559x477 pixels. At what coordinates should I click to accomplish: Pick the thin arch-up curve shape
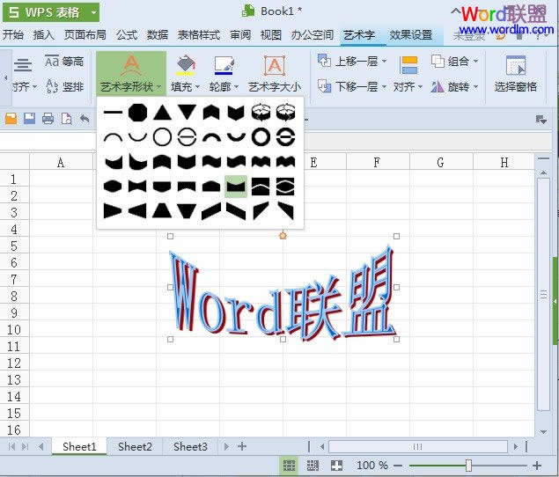113,137
